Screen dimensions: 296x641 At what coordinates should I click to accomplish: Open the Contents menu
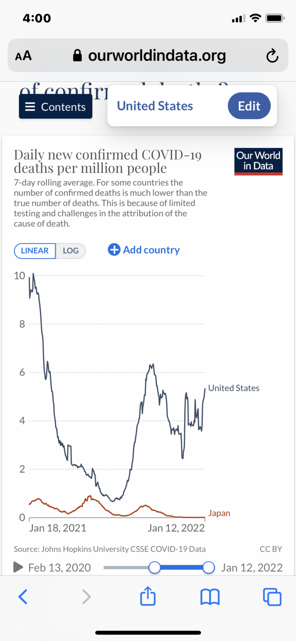56,107
